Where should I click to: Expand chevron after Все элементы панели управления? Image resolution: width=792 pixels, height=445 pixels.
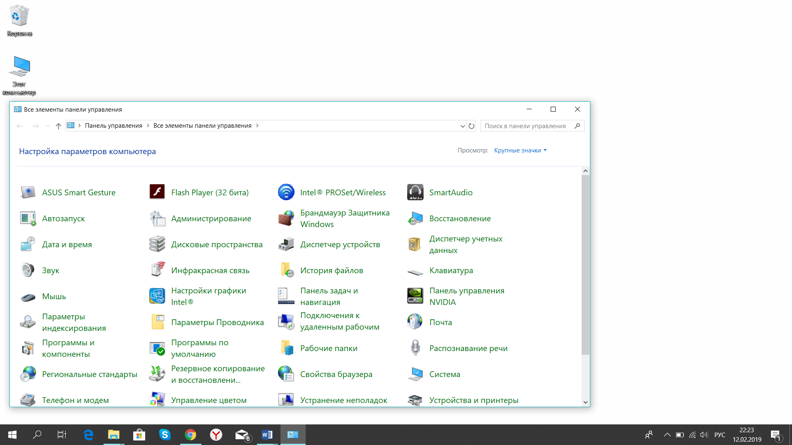[257, 126]
